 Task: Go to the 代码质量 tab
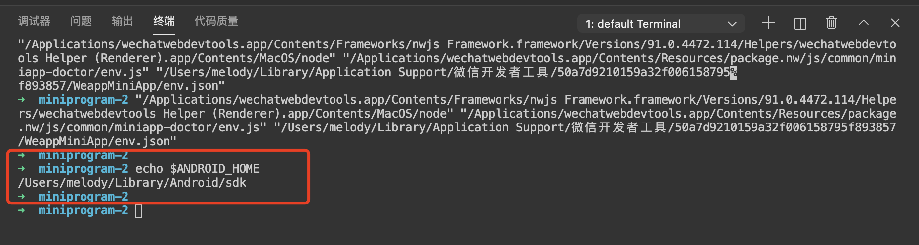pyautogui.click(x=216, y=21)
